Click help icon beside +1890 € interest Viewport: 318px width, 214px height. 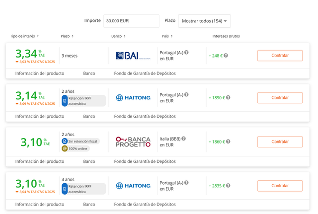click(228, 98)
